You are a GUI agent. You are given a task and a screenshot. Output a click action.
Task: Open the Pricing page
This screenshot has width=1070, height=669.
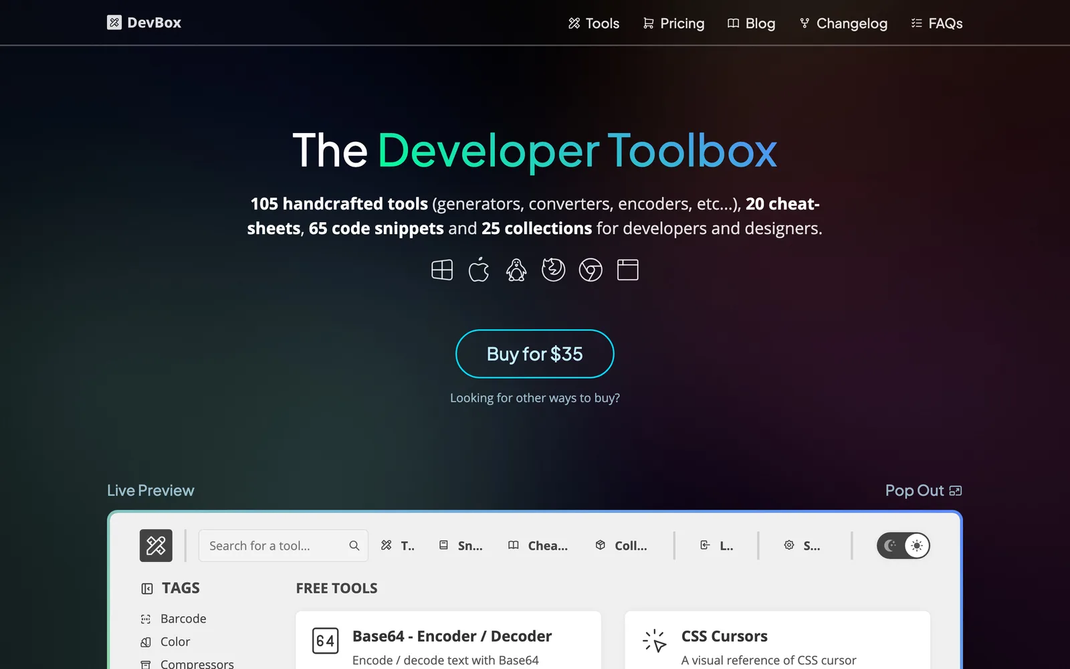(x=673, y=23)
